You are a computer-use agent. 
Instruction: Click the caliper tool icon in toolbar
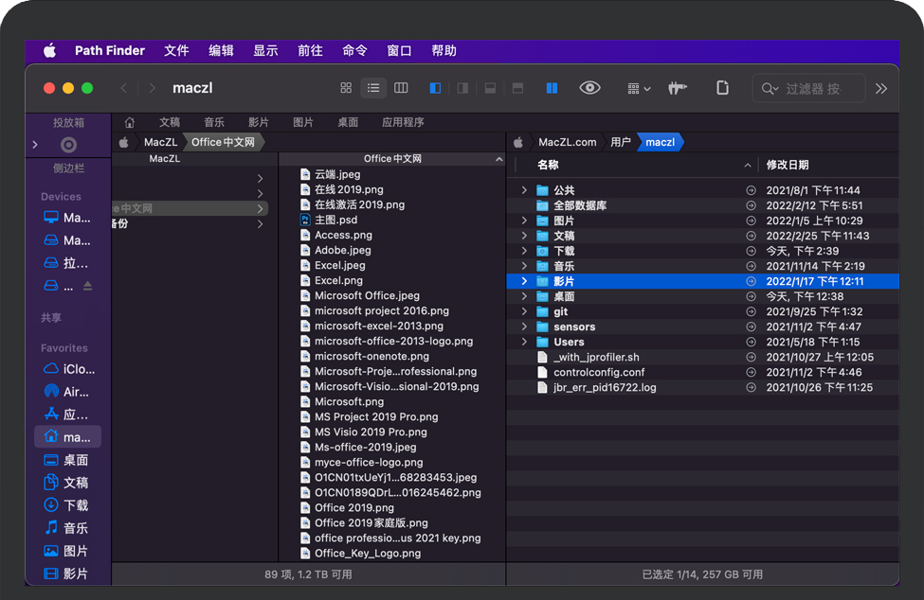(x=677, y=88)
